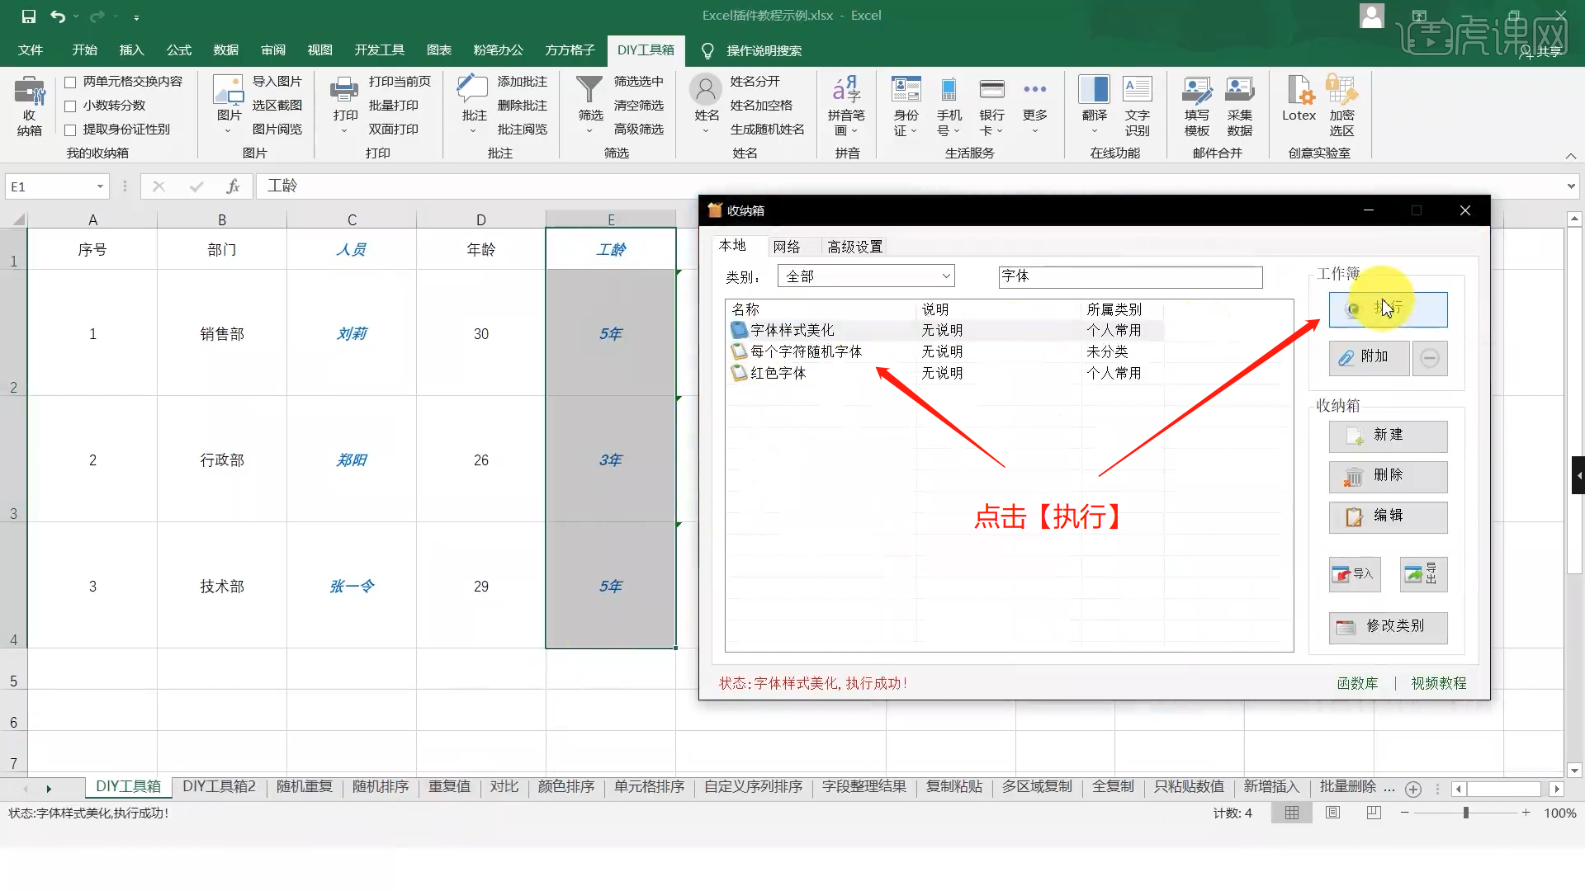1585x891 pixels.
Task: Open the 函数库 link
Action: (1358, 684)
